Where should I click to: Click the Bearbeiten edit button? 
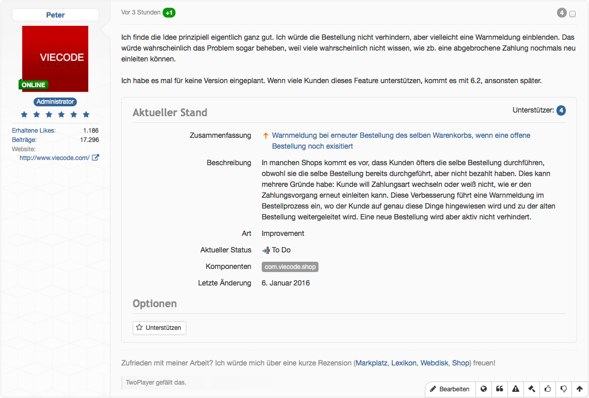(449, 389)
